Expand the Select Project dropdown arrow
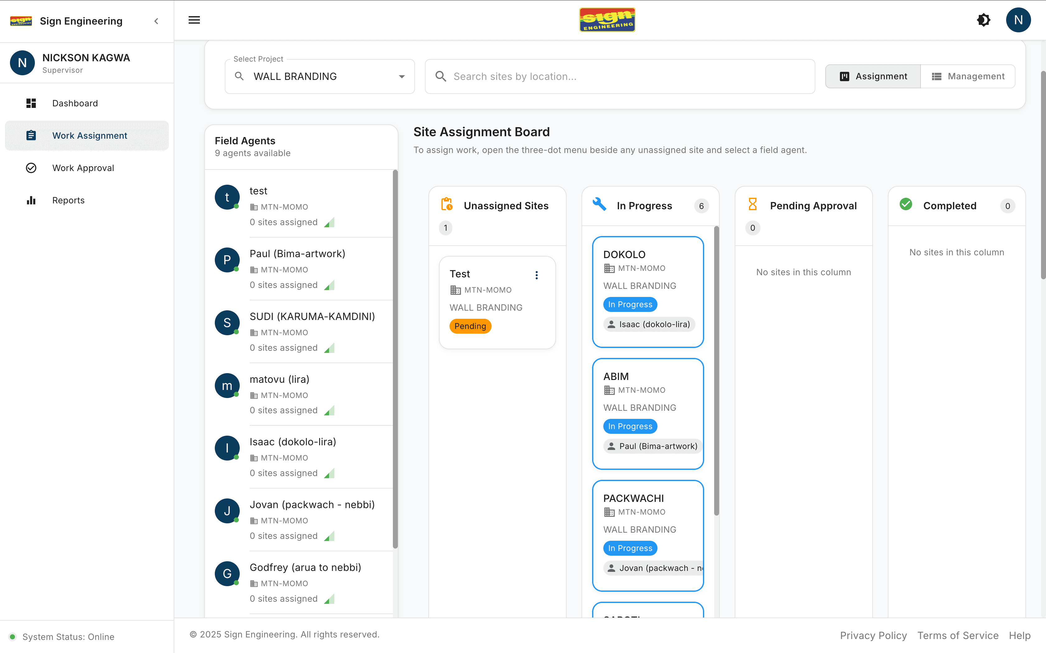The width and height of the screenshot is (1046, 653). [x=402, y=76]
